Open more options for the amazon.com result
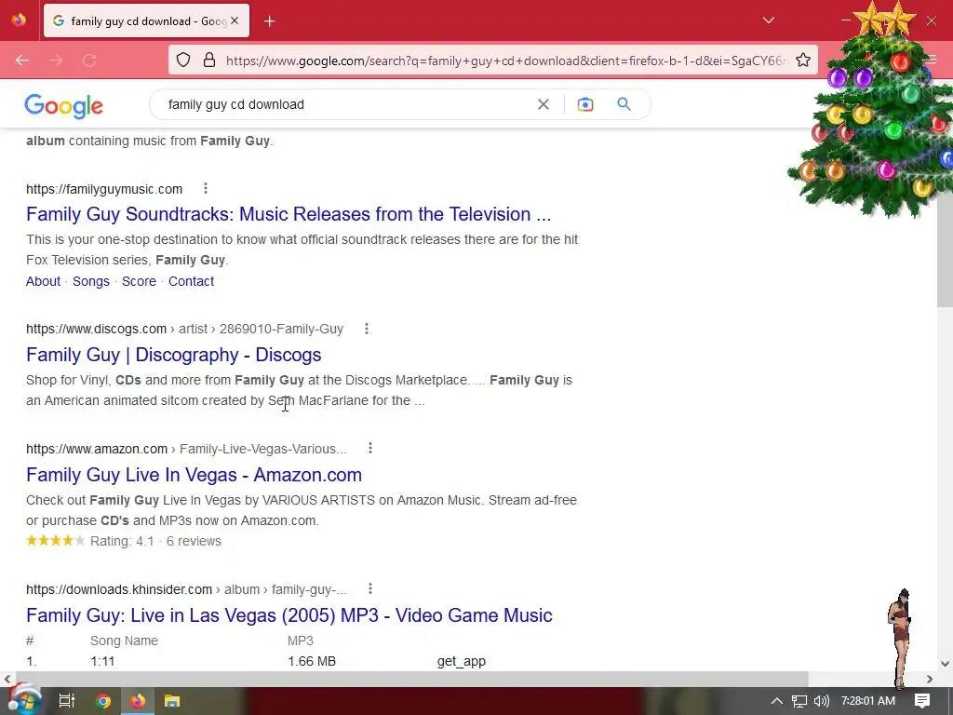 click(x=370, y=448)
